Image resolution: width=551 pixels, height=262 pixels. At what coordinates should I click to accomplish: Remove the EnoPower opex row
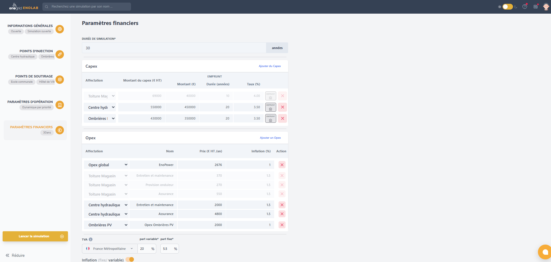point(282,165)
